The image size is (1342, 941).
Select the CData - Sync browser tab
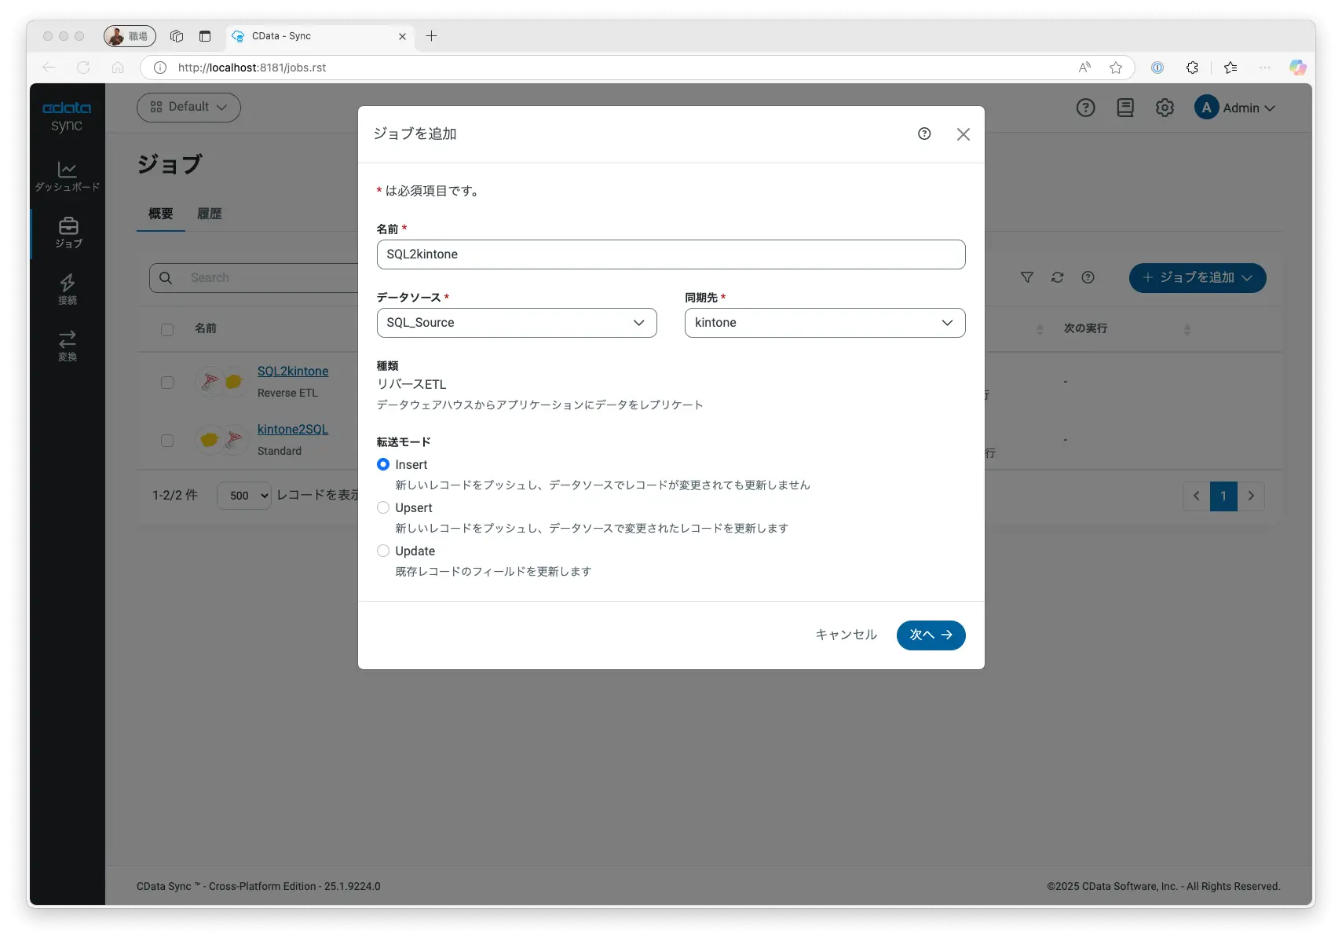(320, 36)
